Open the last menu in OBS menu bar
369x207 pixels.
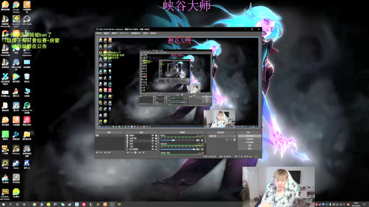pyautogui.click(x=153, y=33)
